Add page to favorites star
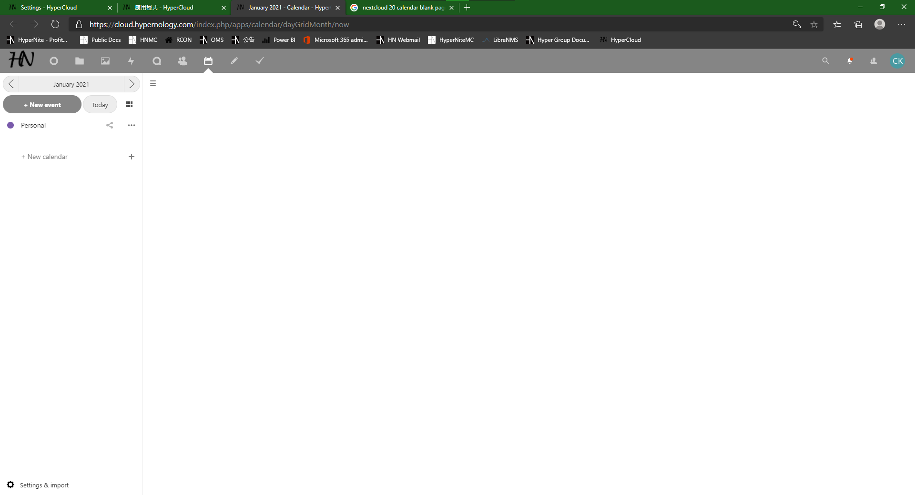 pos(814,24)
